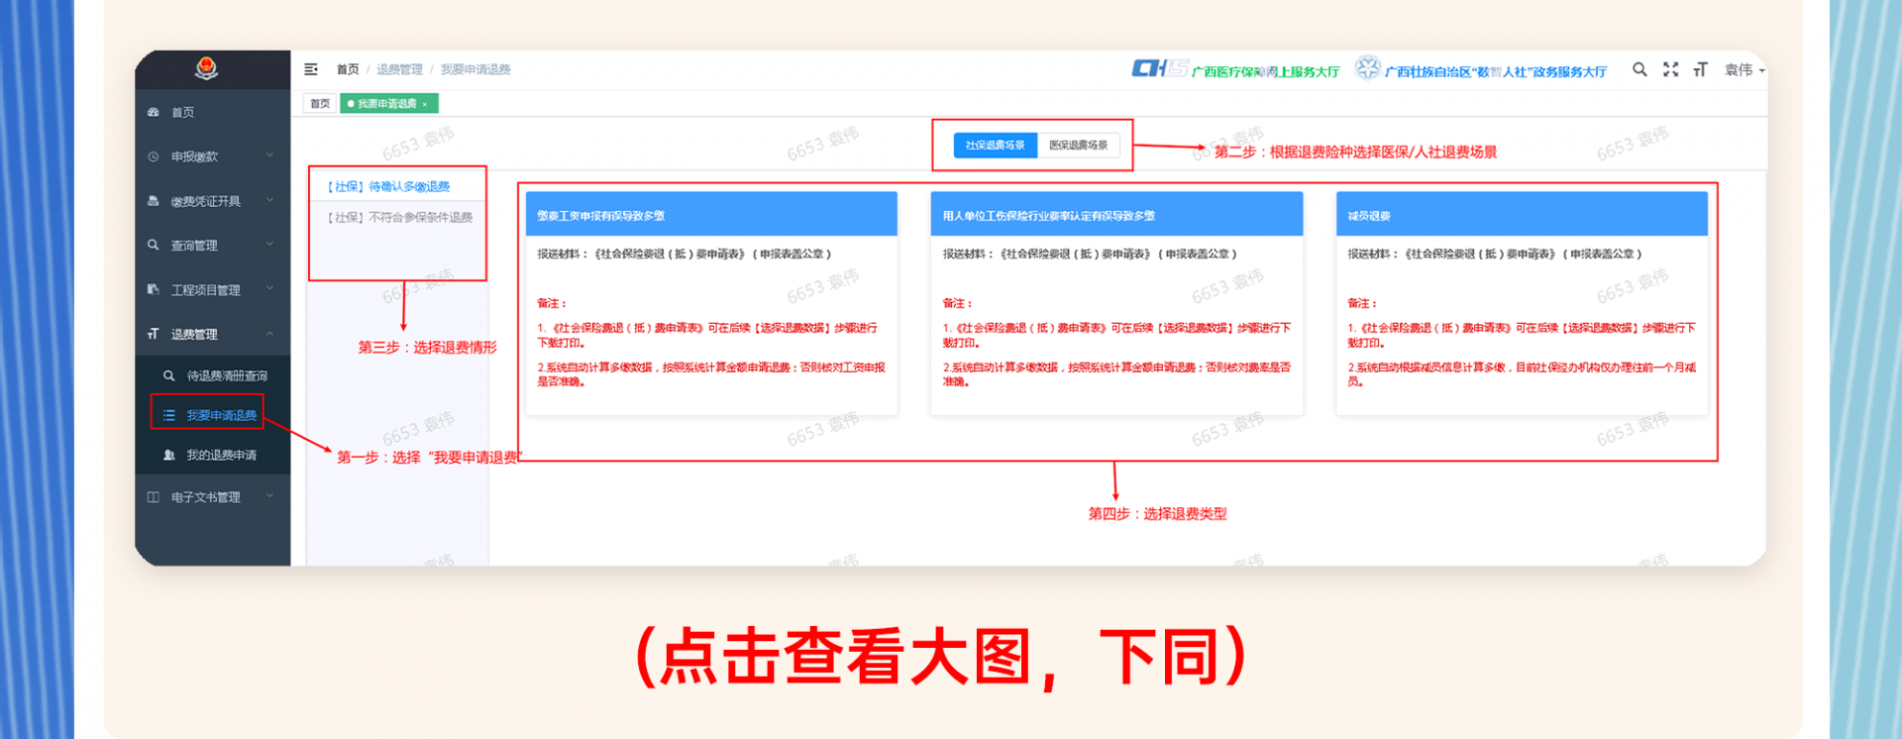Screen dimensions: 1902x739
Task: Select 我要申请退费 submenu item
Action: [x=213, y=415]
